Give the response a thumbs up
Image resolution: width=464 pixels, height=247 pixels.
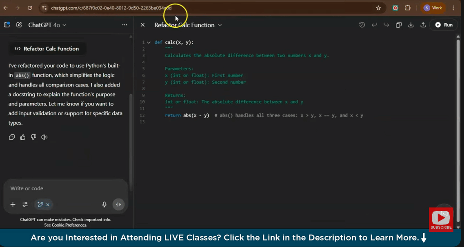point(23,137)
